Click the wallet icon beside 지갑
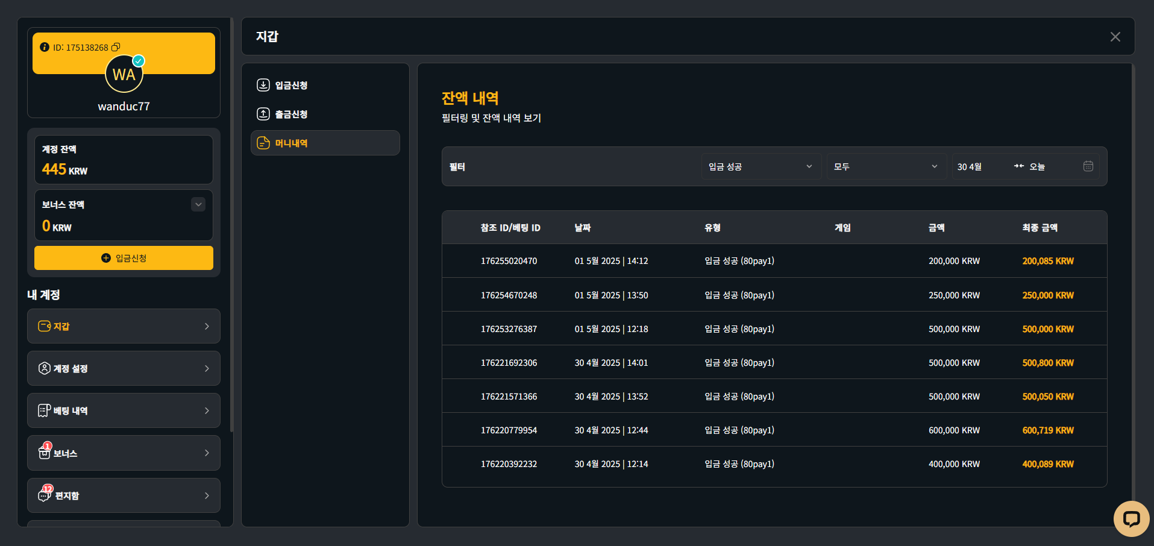Screen dimensions: 1154x546 [45, 326]
